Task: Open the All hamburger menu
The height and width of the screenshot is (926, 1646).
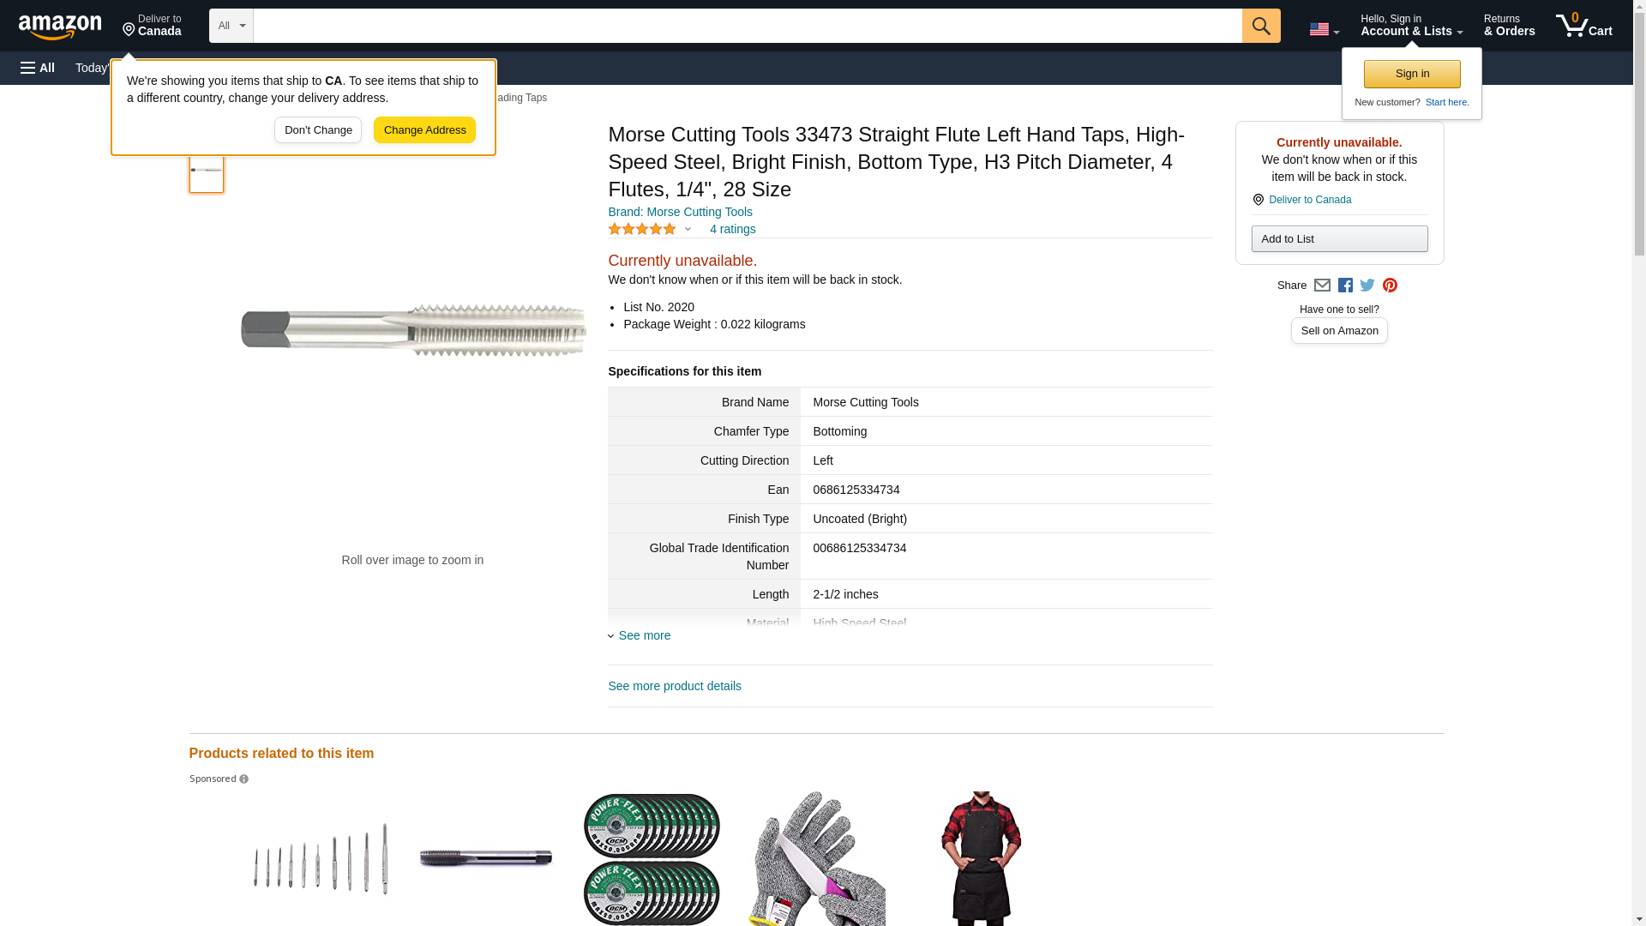Action: [38, 68]
